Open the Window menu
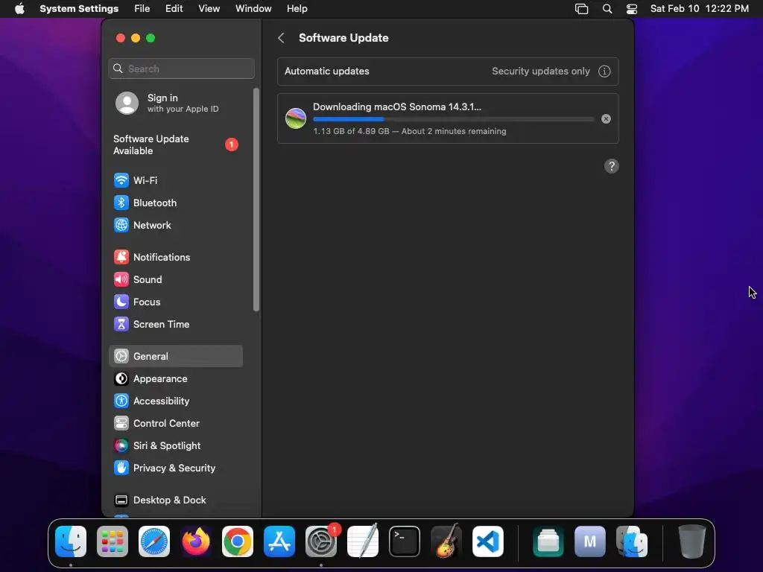The height and width of the screenshot is (572, 763). coord(253,9)
